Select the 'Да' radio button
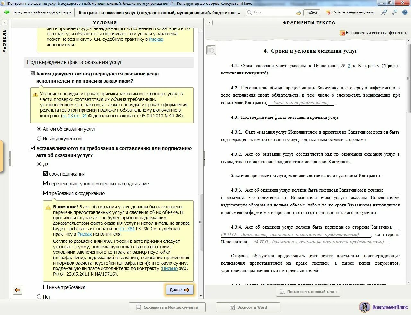Viewport: 411px width, 315px height. pyautogui.click(x=39, y=164)
